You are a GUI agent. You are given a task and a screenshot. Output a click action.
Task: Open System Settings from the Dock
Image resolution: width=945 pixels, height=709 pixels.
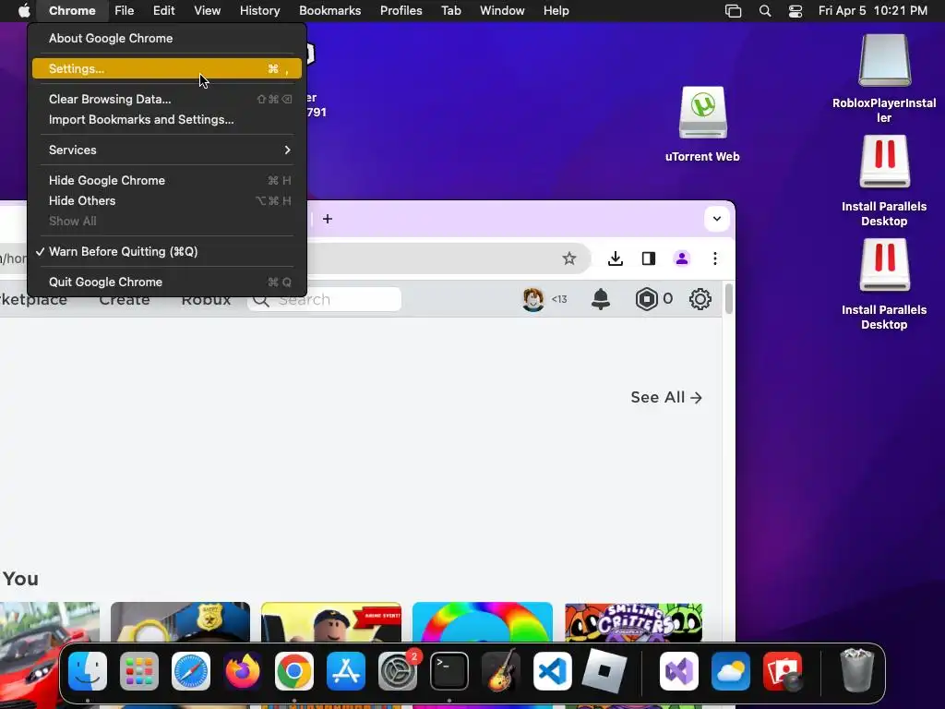(398, 671)
